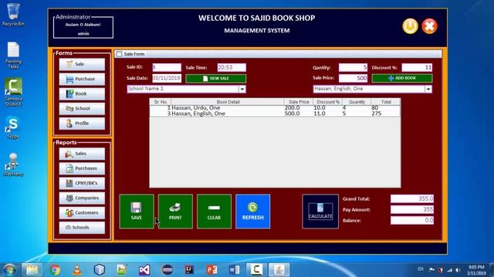
Task: Open the Sale form from sidebar
Action: pos(82,64)
